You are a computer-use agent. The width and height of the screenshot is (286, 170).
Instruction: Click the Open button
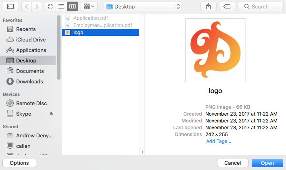[x=267, y=163]
